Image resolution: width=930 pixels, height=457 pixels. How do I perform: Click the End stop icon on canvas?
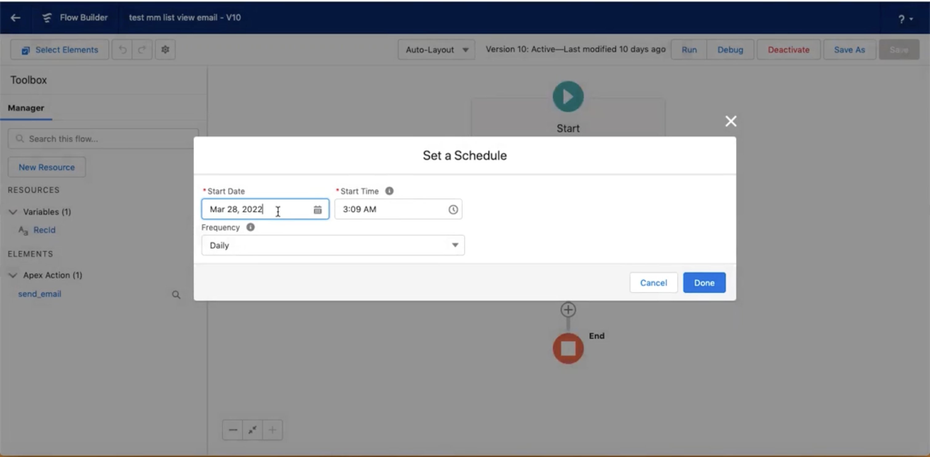[x=568, y=348]
